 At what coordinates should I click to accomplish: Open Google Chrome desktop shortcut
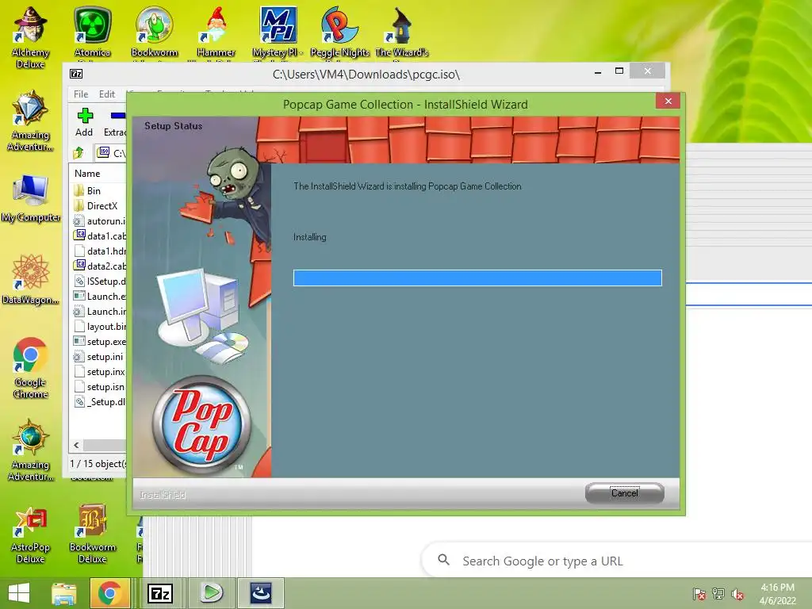31,368
